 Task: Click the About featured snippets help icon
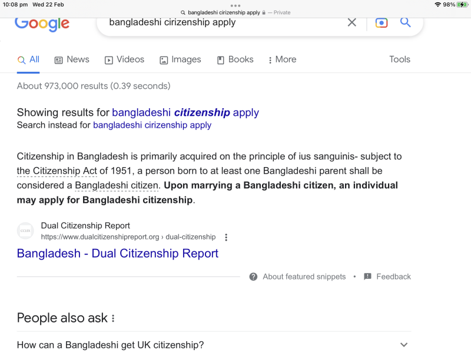tap(253, 277)
